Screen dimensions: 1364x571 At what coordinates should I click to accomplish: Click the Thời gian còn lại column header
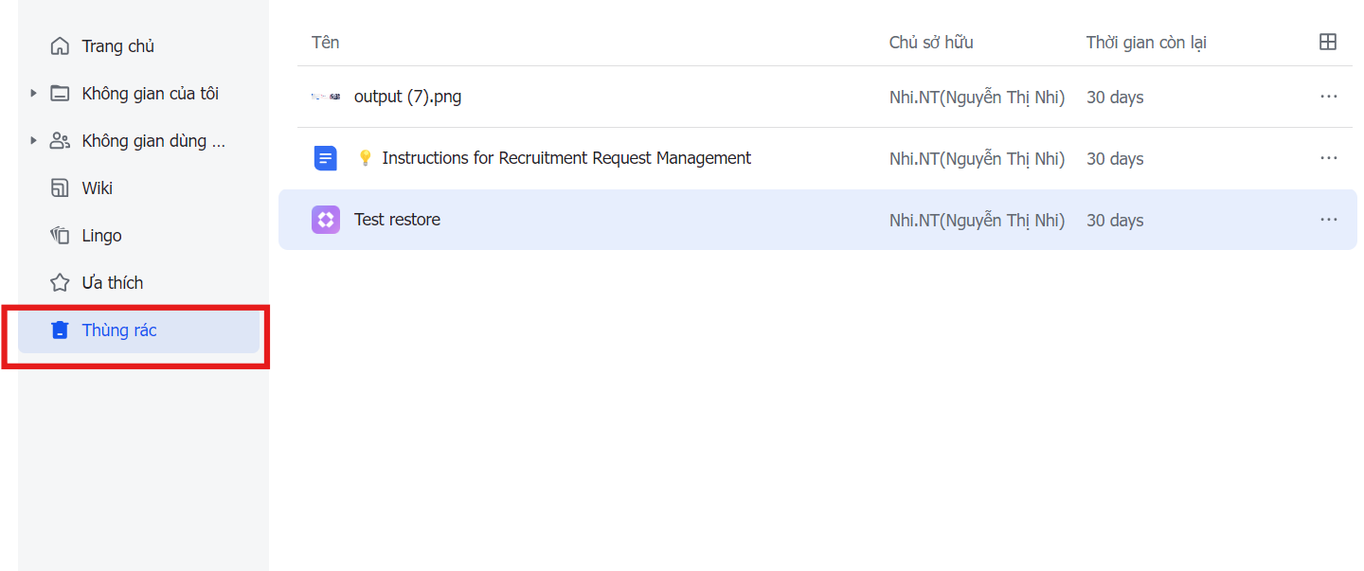tap(1146, 43)
